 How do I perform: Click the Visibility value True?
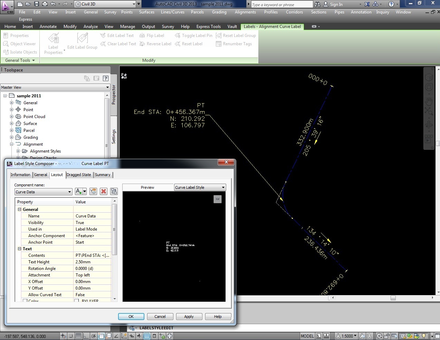[93, 223]
